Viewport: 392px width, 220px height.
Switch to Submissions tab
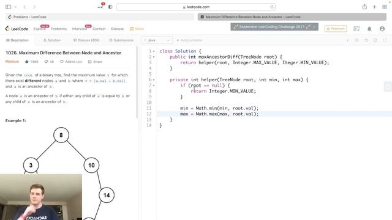point(121,40)
